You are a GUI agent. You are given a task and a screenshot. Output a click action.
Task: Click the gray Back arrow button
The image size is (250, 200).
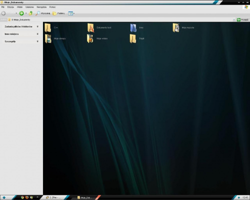tap(3, 13)
